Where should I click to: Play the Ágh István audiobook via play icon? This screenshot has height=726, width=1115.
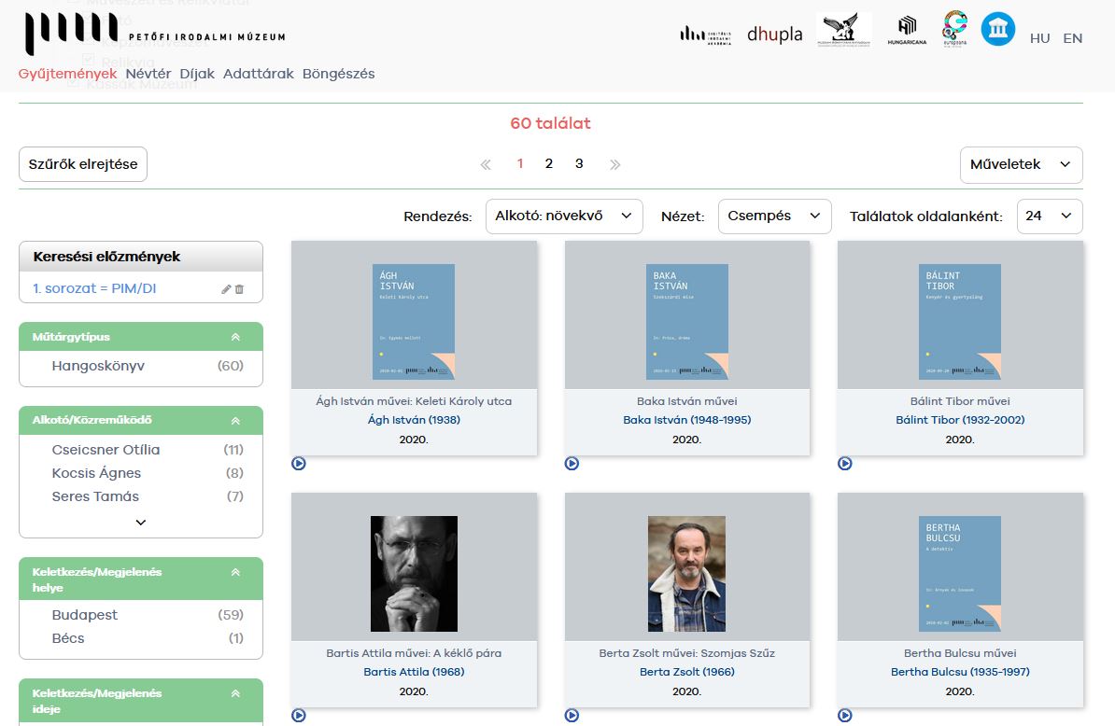click(x=299, y=463)
